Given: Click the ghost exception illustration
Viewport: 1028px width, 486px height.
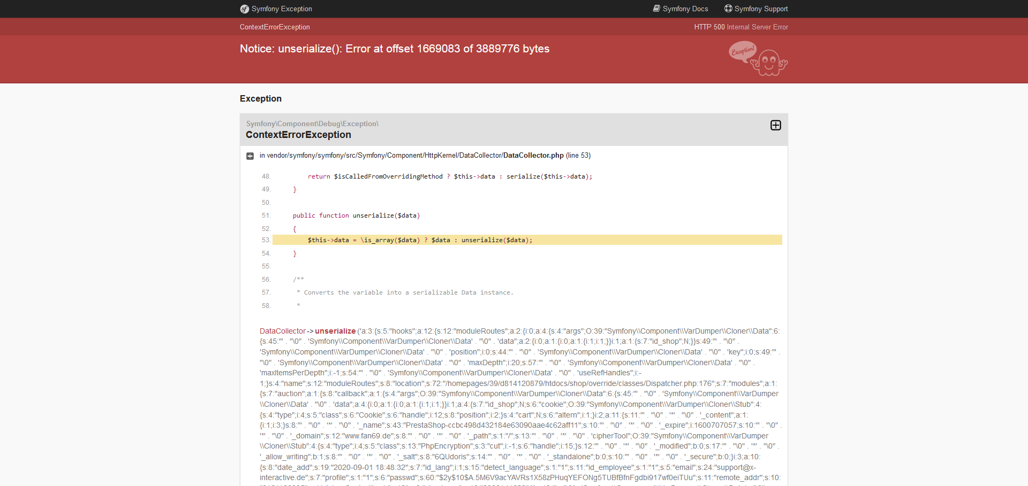Looking at the screenshot, I should 758,59.
